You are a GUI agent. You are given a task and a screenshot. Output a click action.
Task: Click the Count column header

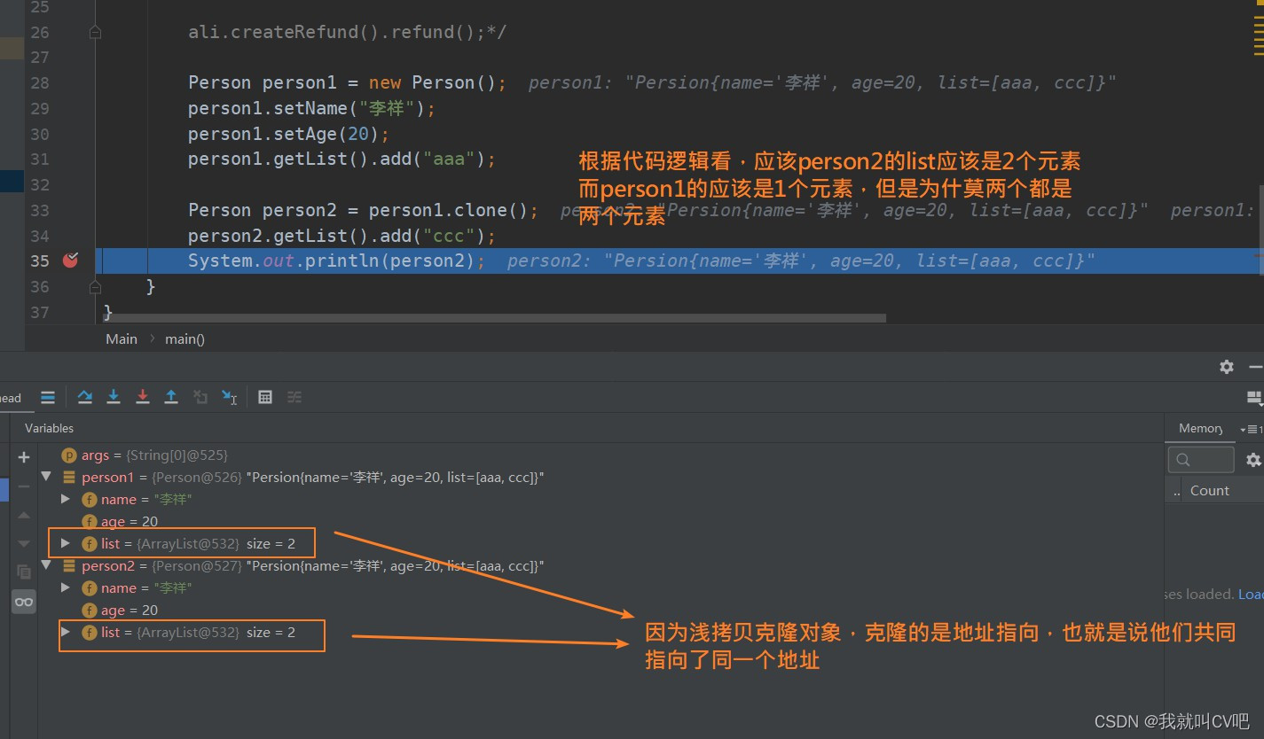(1209, 490)
